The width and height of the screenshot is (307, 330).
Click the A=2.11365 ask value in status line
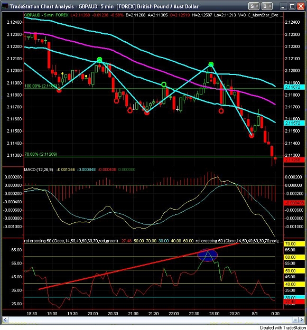pos(157,15)
